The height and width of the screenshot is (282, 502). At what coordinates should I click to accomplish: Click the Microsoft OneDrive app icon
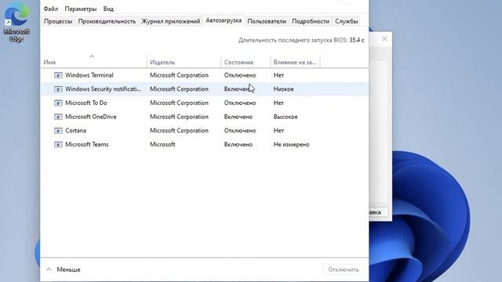[x=58, y=117]
